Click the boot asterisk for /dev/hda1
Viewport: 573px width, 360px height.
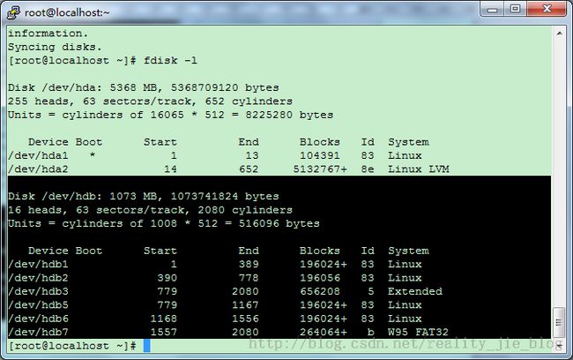point(93,155)
